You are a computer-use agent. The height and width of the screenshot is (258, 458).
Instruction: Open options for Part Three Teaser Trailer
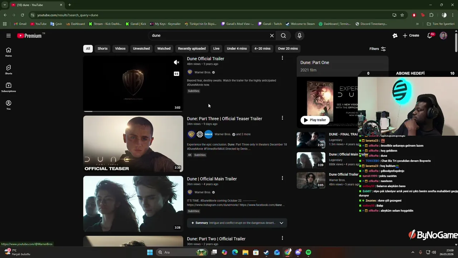tap(282, 118)
